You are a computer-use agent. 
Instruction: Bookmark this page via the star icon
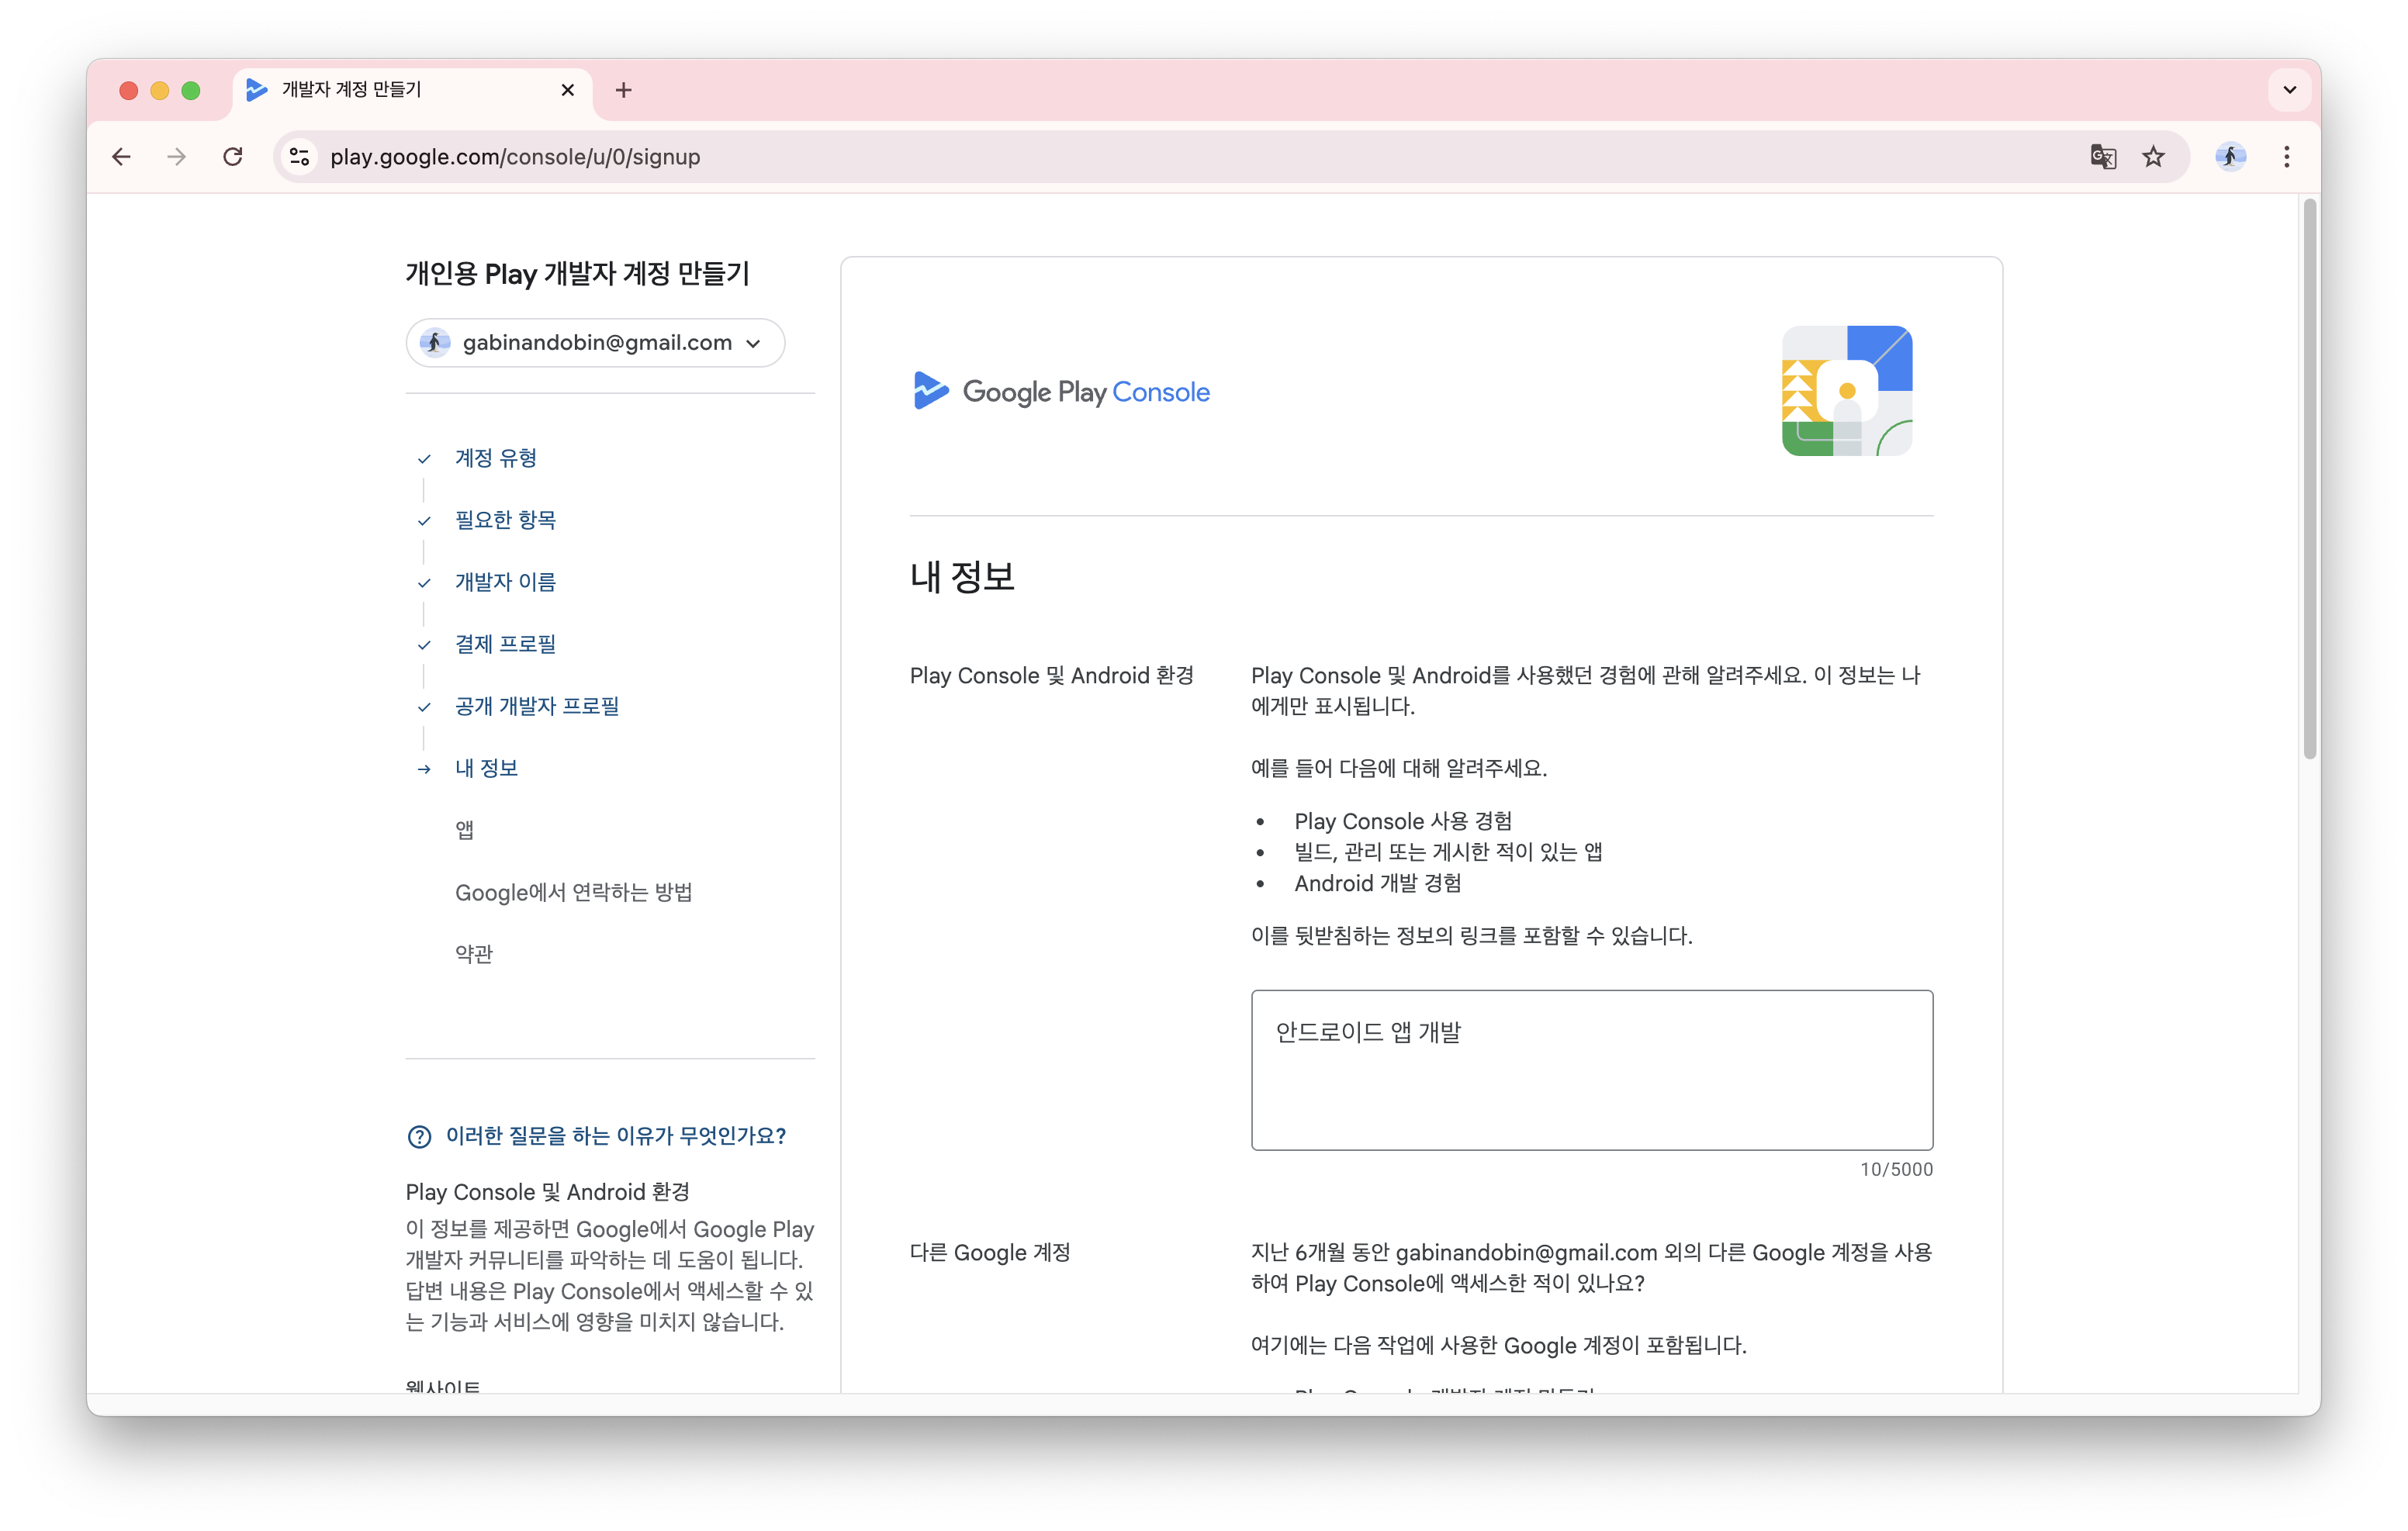click(x=2153, y=157)
